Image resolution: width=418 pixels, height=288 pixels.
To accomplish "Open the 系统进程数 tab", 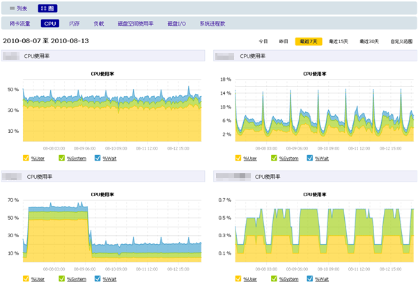I will 212,24.
